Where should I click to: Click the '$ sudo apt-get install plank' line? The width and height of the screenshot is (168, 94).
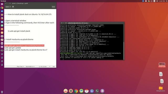click(19, 31)
